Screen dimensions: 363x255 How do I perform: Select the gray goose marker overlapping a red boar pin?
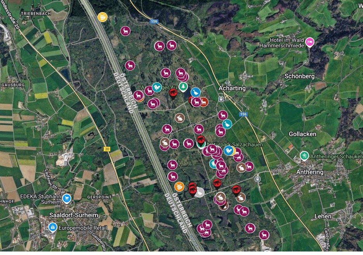click(200, 193)
